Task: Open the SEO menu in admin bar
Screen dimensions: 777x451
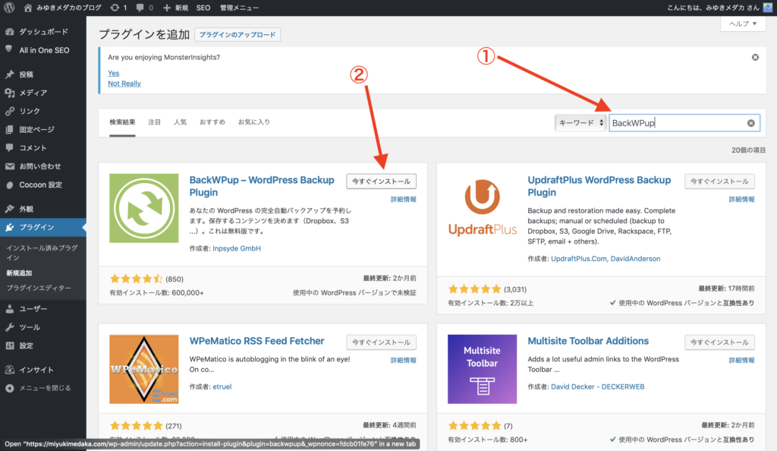Action: pos(203,8)
